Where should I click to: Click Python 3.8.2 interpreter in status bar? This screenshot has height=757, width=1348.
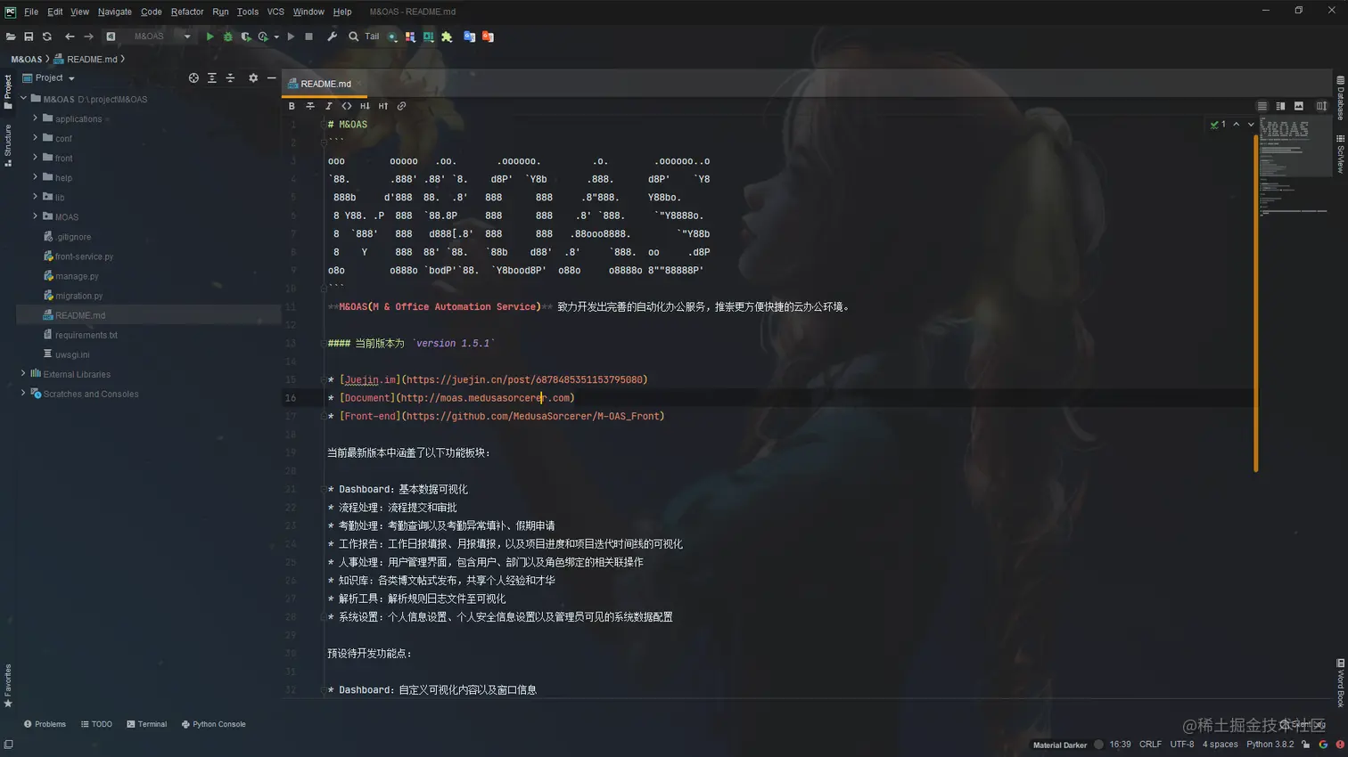(x=1270, y=745)
